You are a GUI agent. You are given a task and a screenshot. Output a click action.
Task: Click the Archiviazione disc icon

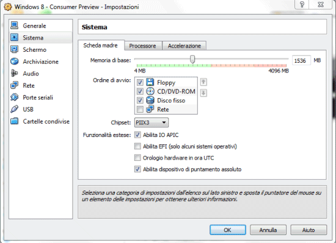point(15,62)
